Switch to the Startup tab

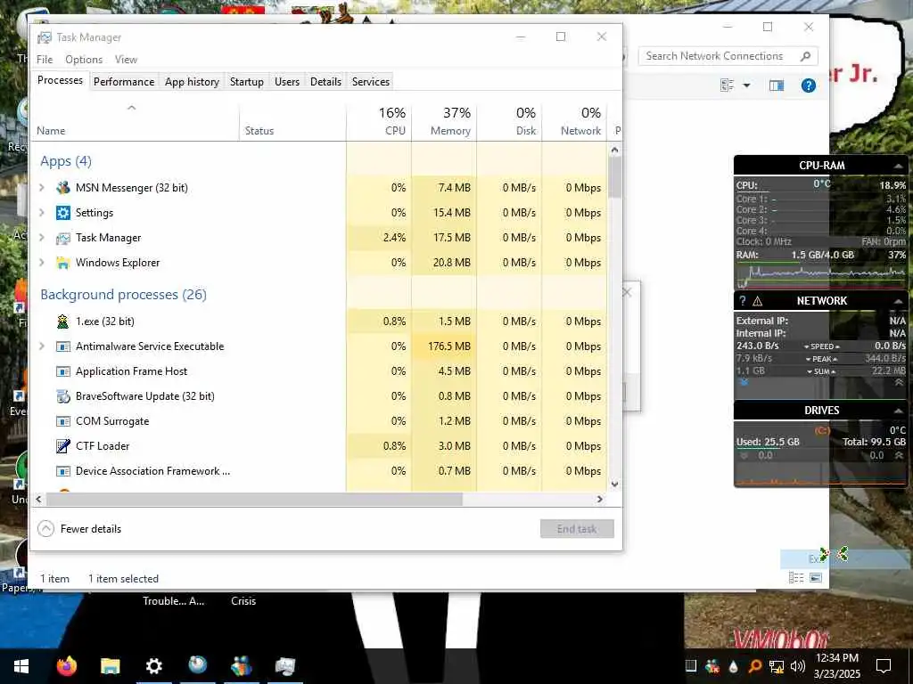(247, 82)
